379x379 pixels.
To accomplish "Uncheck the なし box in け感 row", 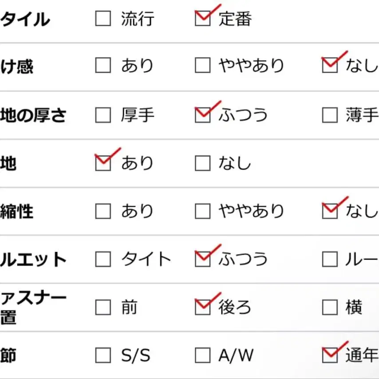I will tap(329, 66).
